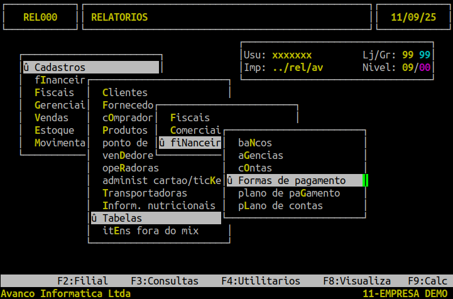Expand the 'Tabelas' submenu item
This screenshot has width=453, height=299.
pyautogui.click(x=122, y=219)
